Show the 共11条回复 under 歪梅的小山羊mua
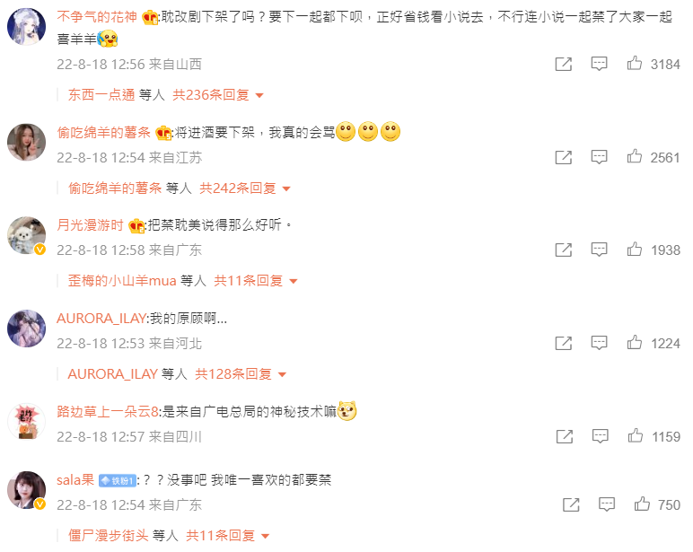Screen dimensions: 693x552 256,281
